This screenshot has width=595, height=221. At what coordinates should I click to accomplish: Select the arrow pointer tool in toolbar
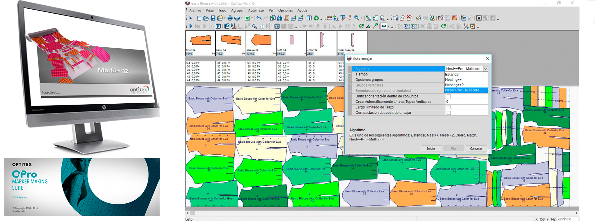(x=191, y=18)
